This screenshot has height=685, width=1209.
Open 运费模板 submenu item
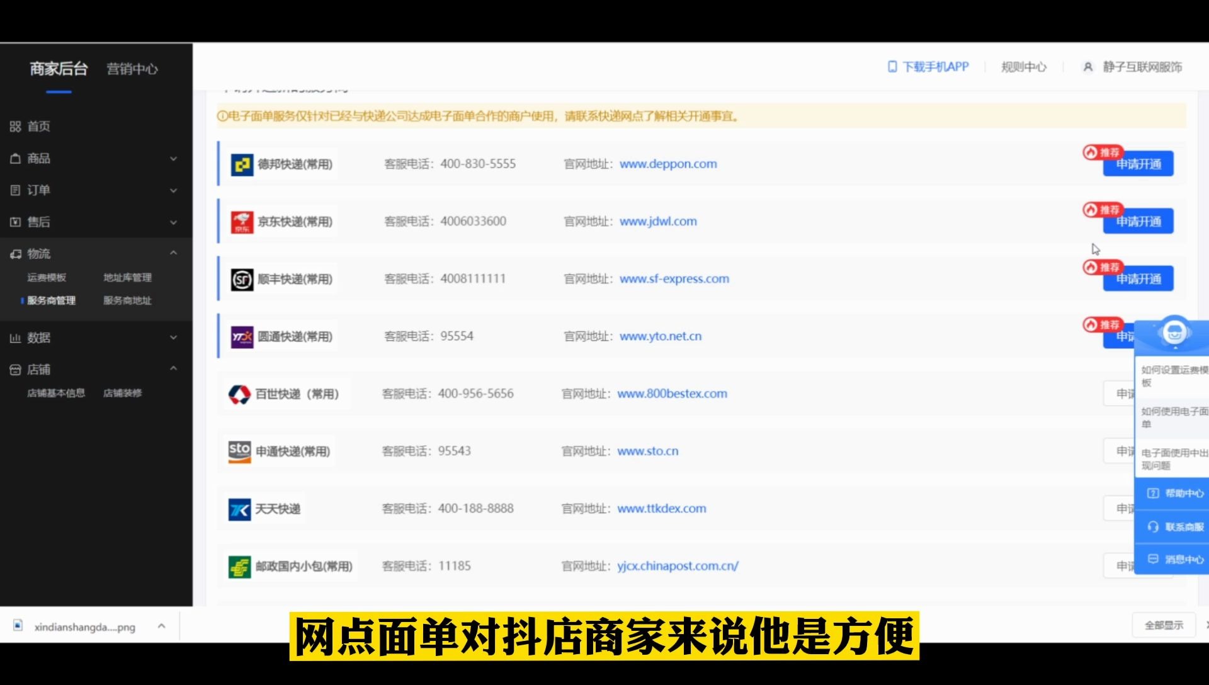click(47, 278)
